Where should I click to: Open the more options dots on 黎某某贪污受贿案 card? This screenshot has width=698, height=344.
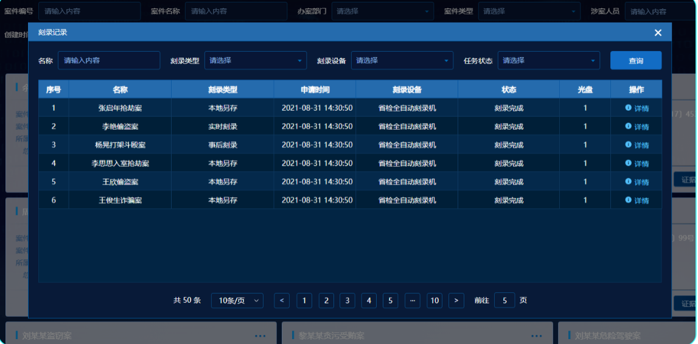536,335
